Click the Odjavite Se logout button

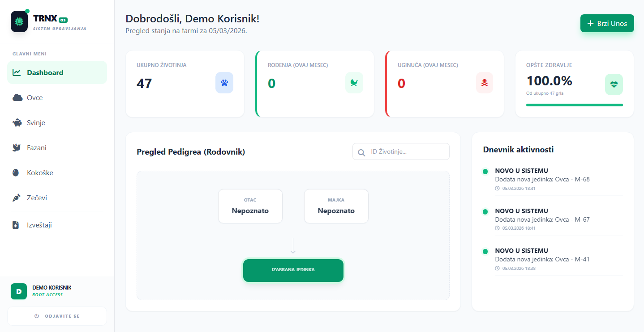click(x=57, y=316)
